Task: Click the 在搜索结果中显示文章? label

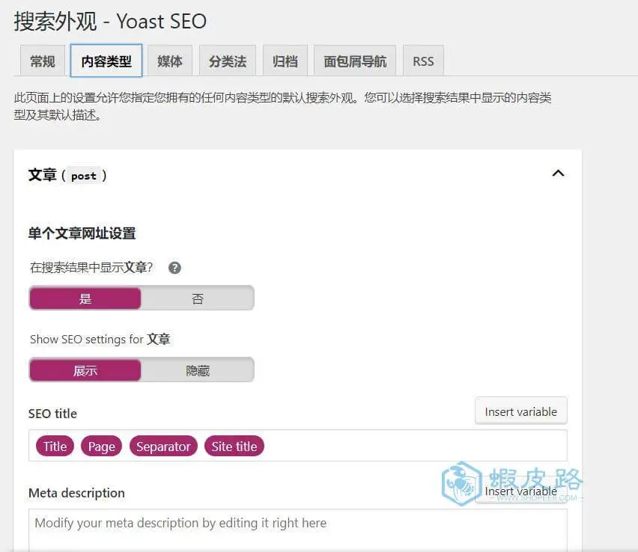Action: [x=91, y=268]
